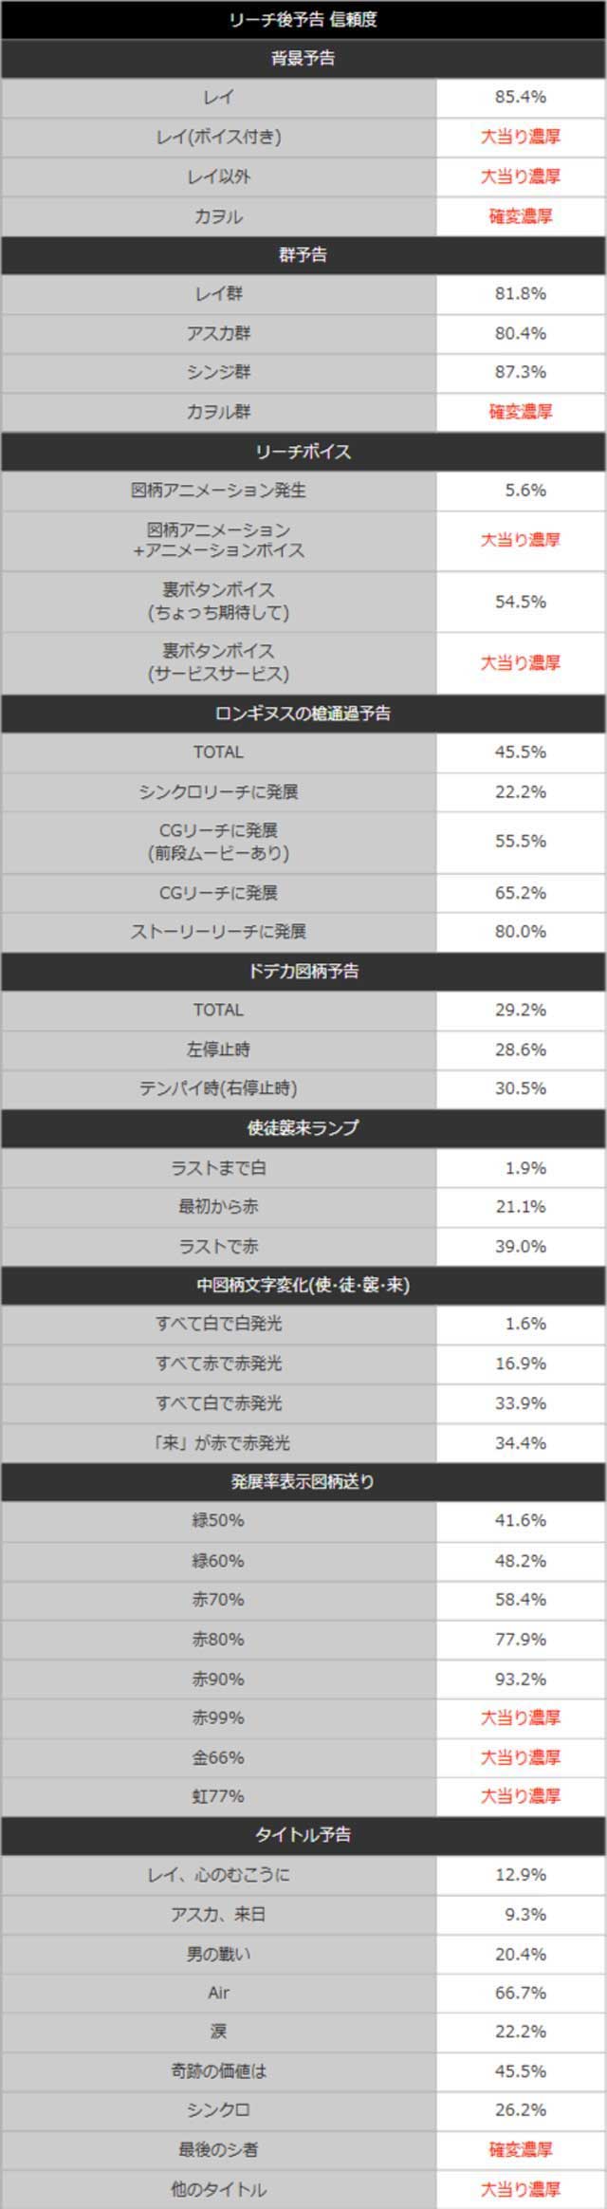
Task: Select the 87.3% value for シンジ群
Action: pos(520,372)
